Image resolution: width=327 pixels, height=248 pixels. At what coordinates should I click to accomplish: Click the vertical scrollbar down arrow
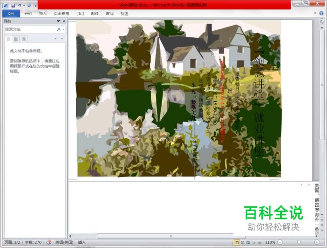click(322, 214)
